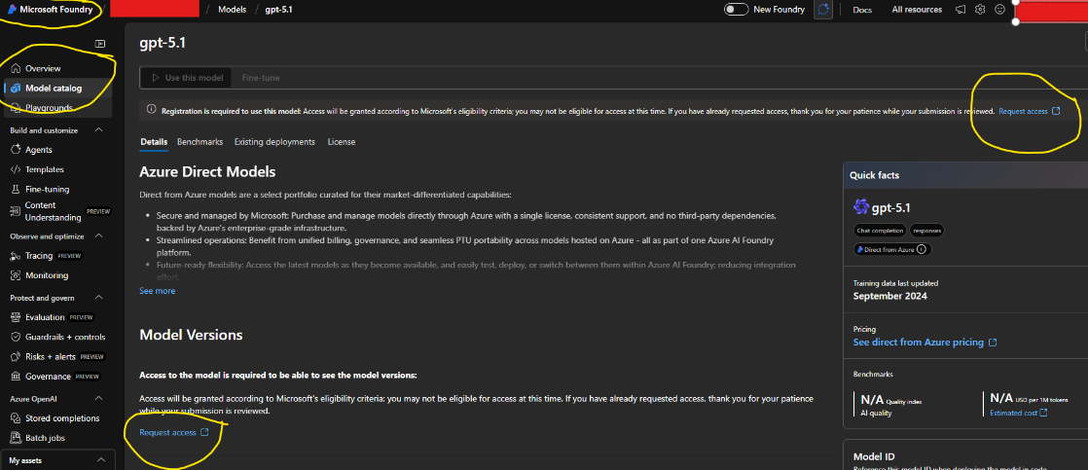This screenshot has width=1088, height=470.
Task: Select Model catalog in the sidebar
Action: 55,89
